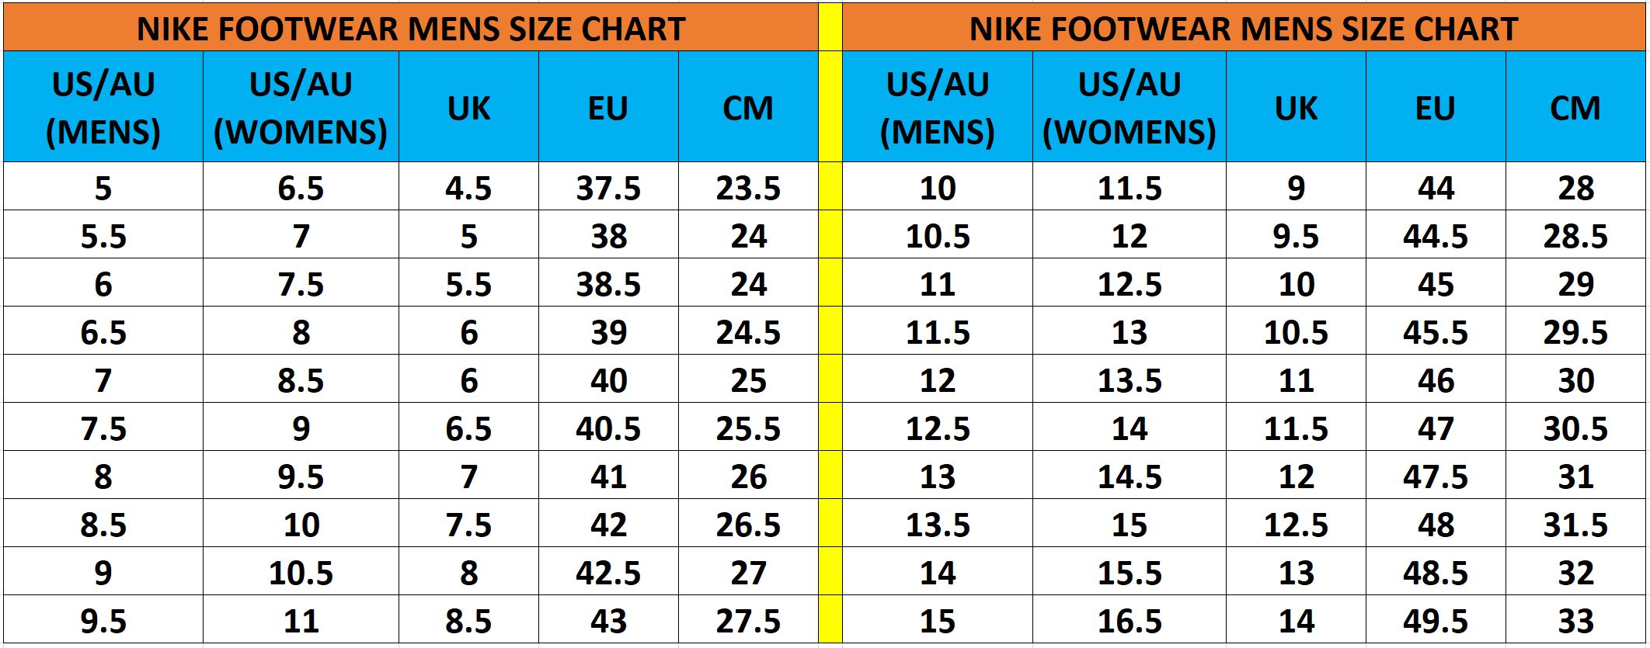Click the CM value 23.5 cell
1650x648 pixels.
(x=748, y=187)
